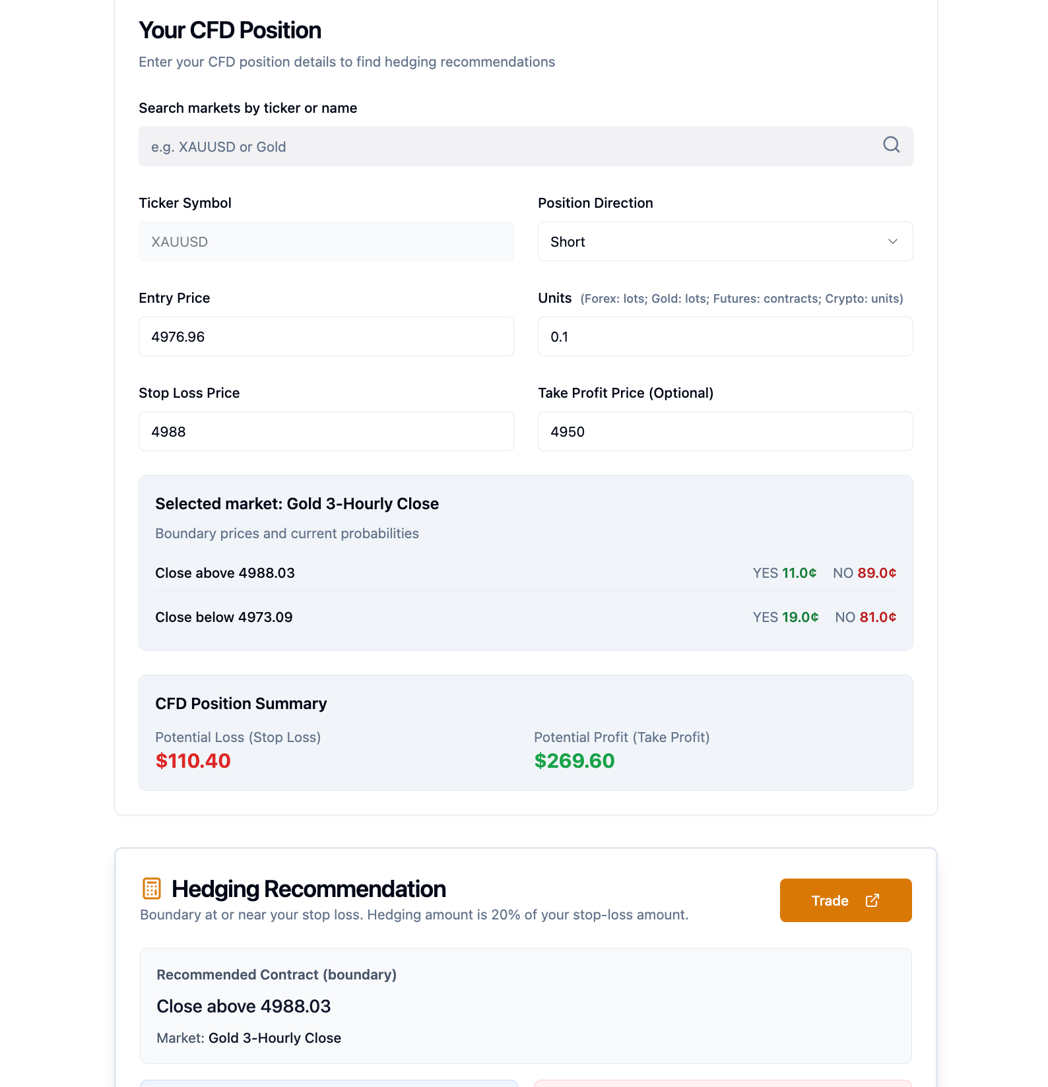The height and width of the screenshot is (1087, 1048).
Task: Select YES at 19.0¢ for Close below 4973.09
Action: (785, 617)
